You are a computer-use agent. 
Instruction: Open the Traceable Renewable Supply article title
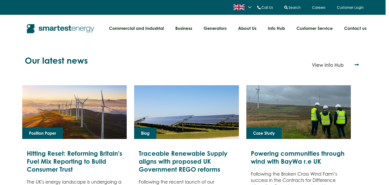point(183,161)
